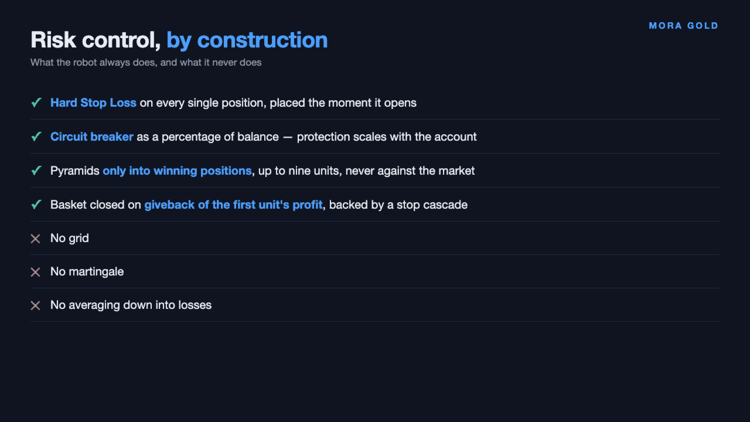This screenshot has width=750, height=422.
Task: Click the checkmark beside Hard Stop Loss
Action: 36,103
